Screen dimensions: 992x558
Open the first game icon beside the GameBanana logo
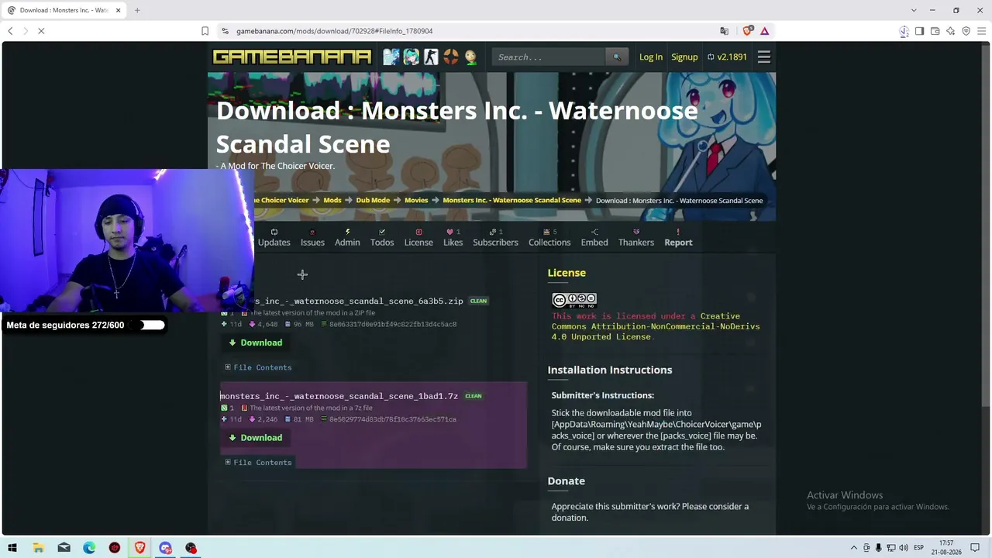coord(391,57)
